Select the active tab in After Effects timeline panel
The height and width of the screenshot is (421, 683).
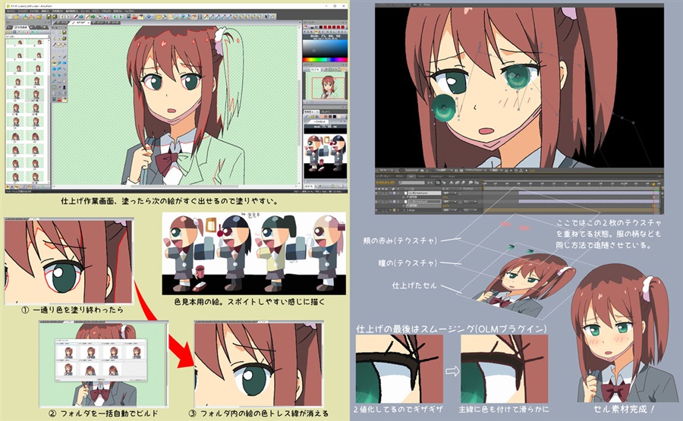pyautogui.click(x=411, y=176)
